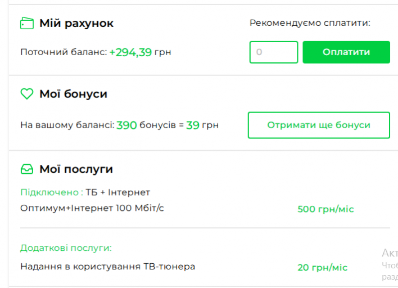Click the current balance +294,39 value

click(x=130, y=52)
